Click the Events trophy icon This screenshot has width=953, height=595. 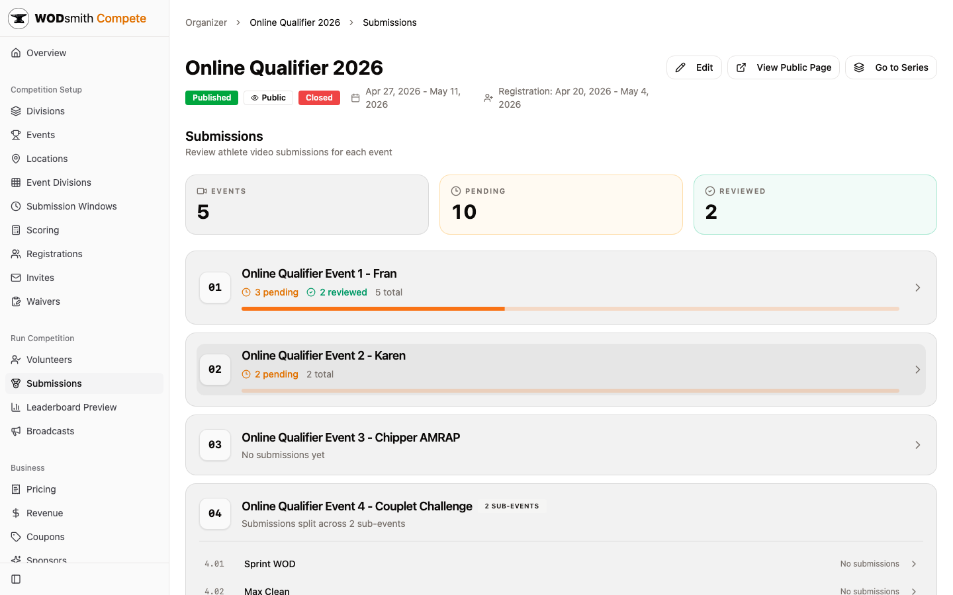[x=16, y=135]
